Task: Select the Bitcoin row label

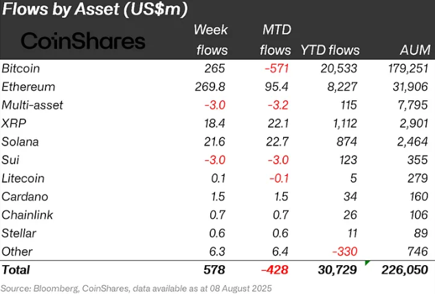Action: 21,69
